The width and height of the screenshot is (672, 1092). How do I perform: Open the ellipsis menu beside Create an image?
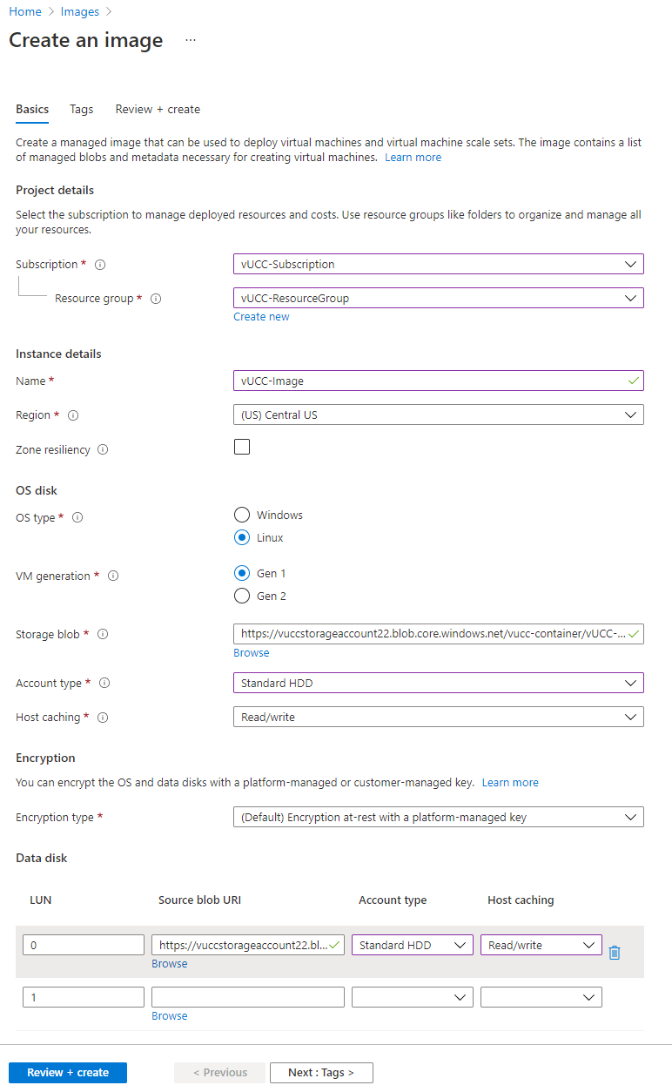(x=191, y=41)
